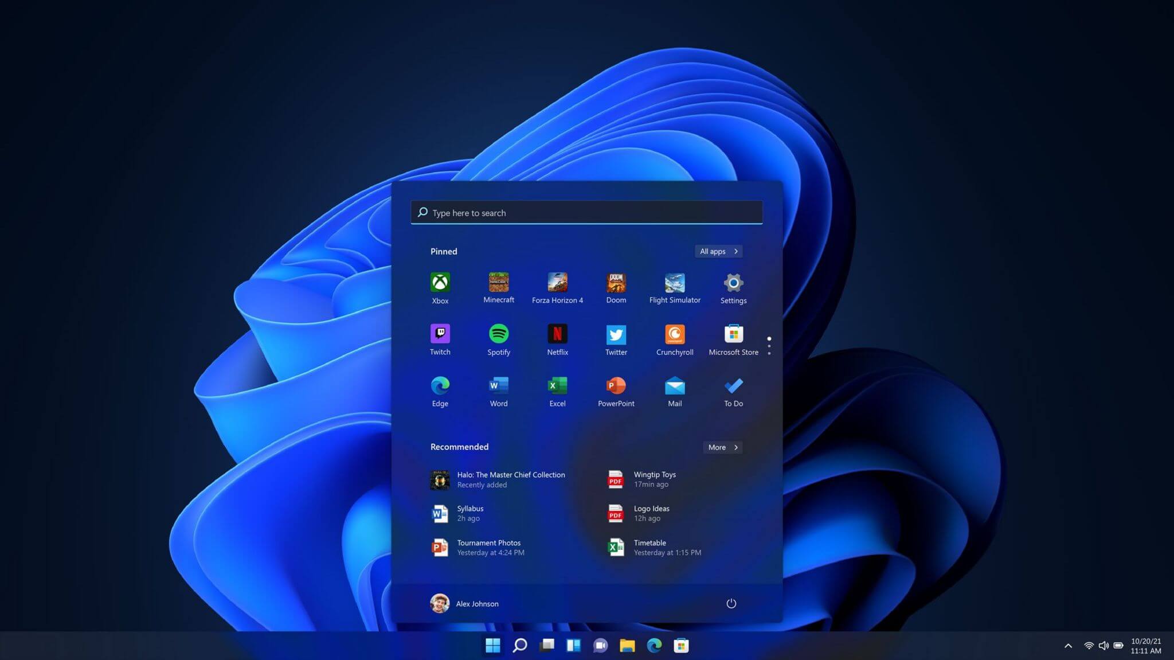Expand All apps list
This screenshot has height=660, width=1174.
[x=718, y=251]
